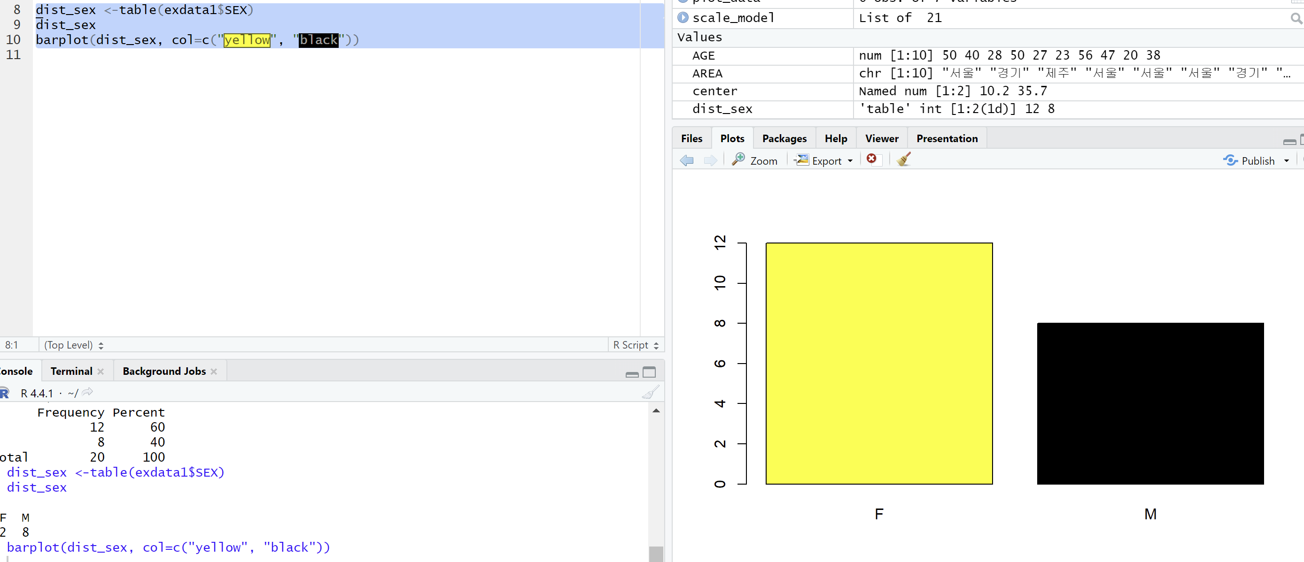Open the Publish dropdown arrow

tap(1286, 161)
